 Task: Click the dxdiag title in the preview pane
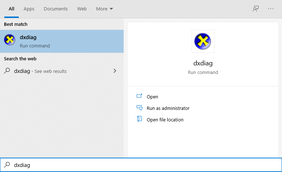[203, 63]
